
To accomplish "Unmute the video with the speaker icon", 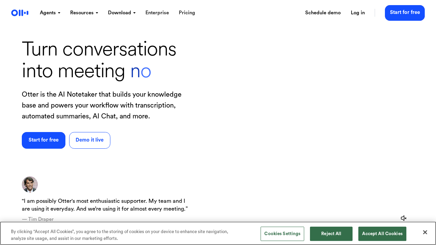I will click(404, 218).
